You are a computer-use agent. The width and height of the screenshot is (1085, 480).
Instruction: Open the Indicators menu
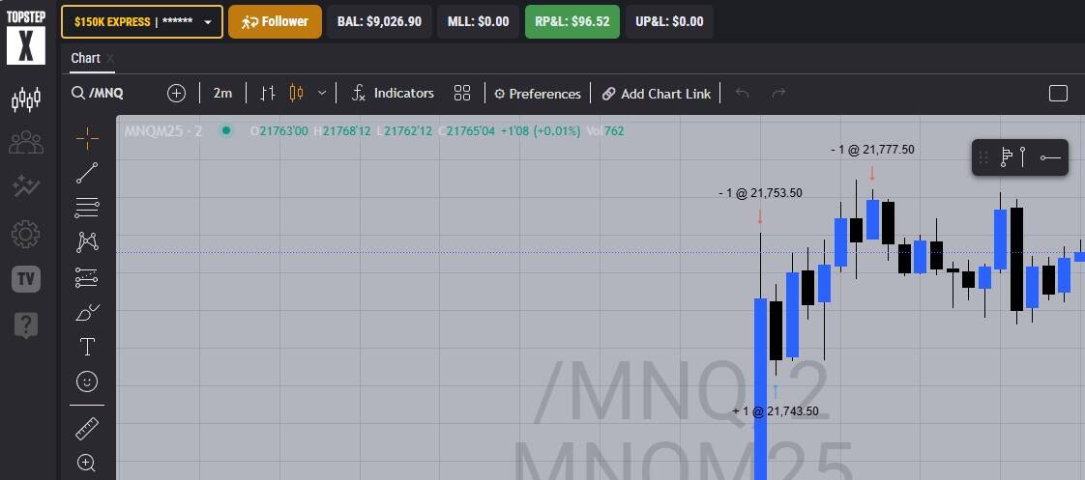click(x=393, y=94)
